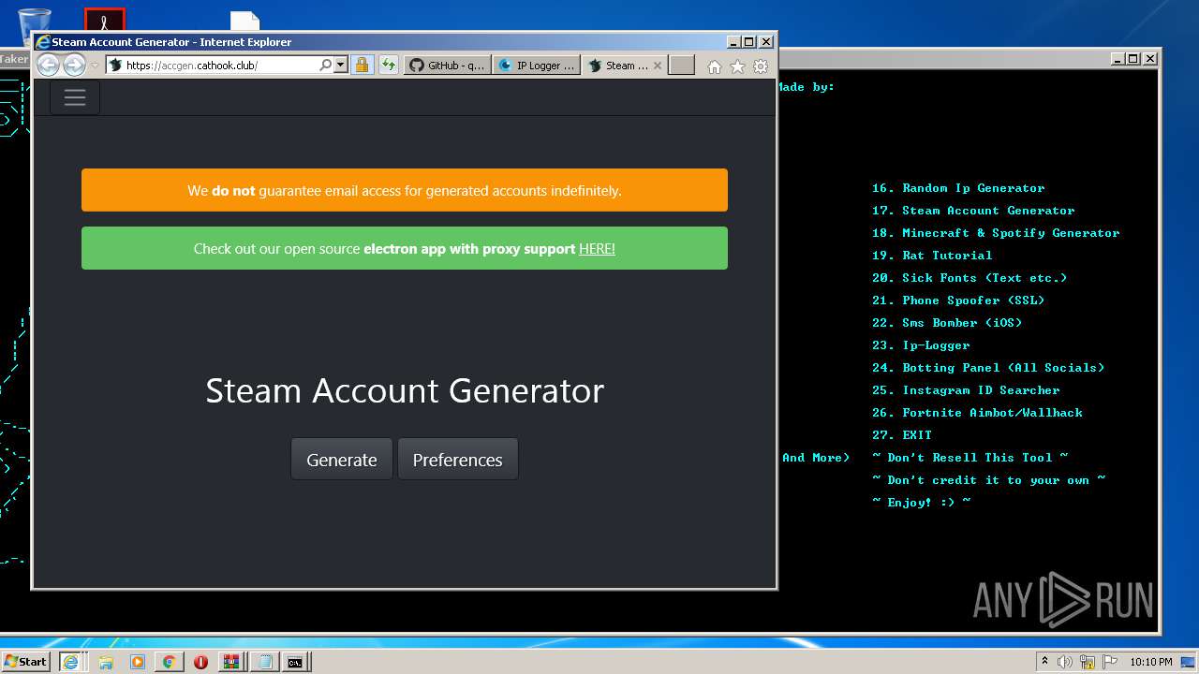Screen dimensions: 1199x674
Task: Open a new blank tab
Action: click(x=682, y=66)
